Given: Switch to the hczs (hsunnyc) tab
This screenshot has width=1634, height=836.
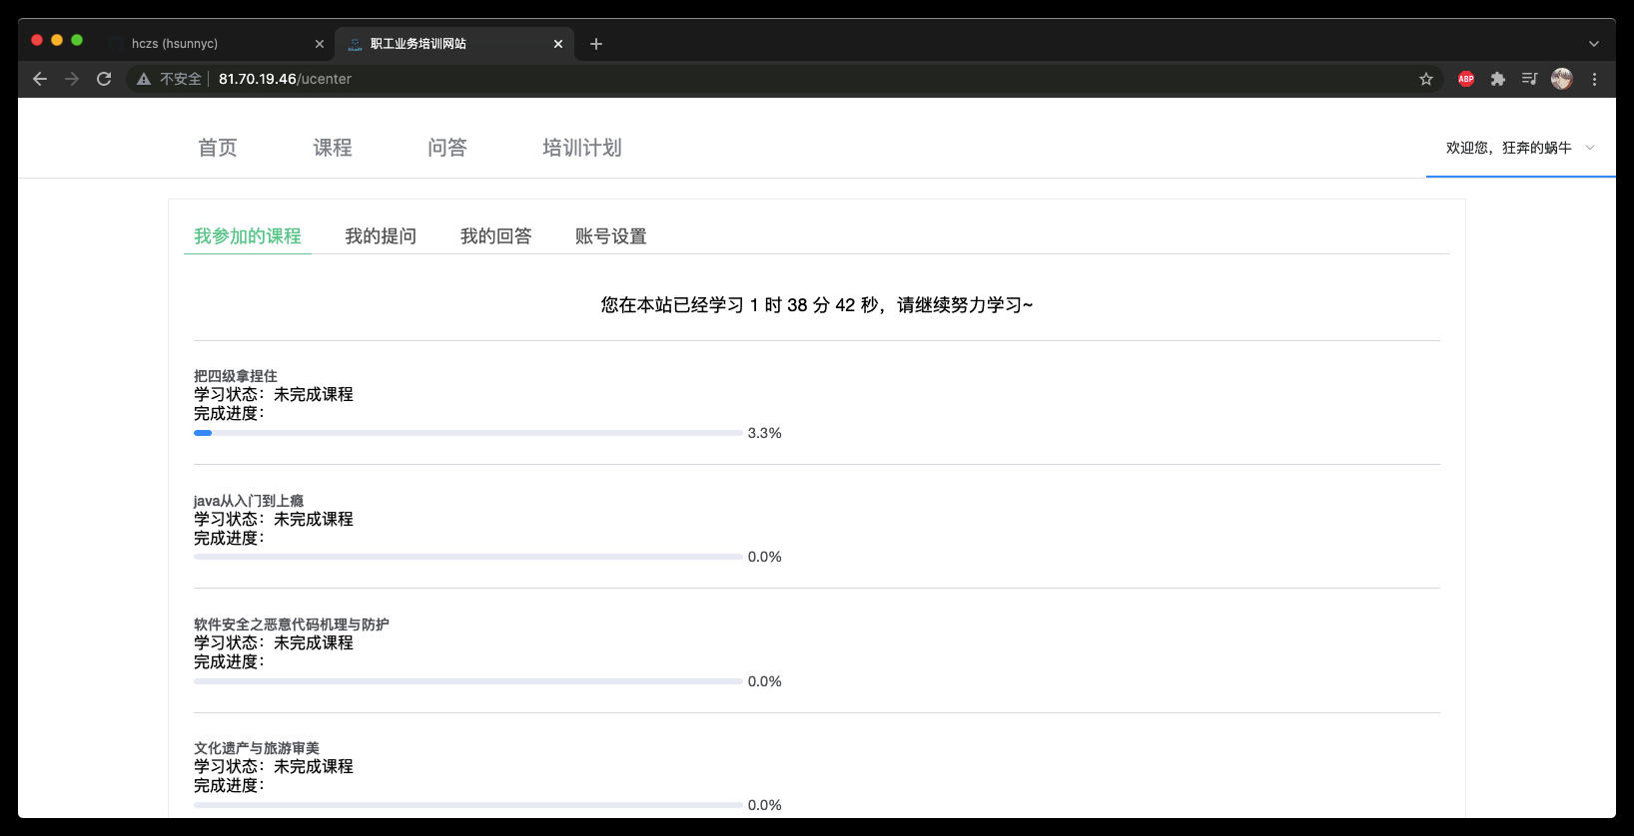Looking at the screenshot, I should coord(210,44).
